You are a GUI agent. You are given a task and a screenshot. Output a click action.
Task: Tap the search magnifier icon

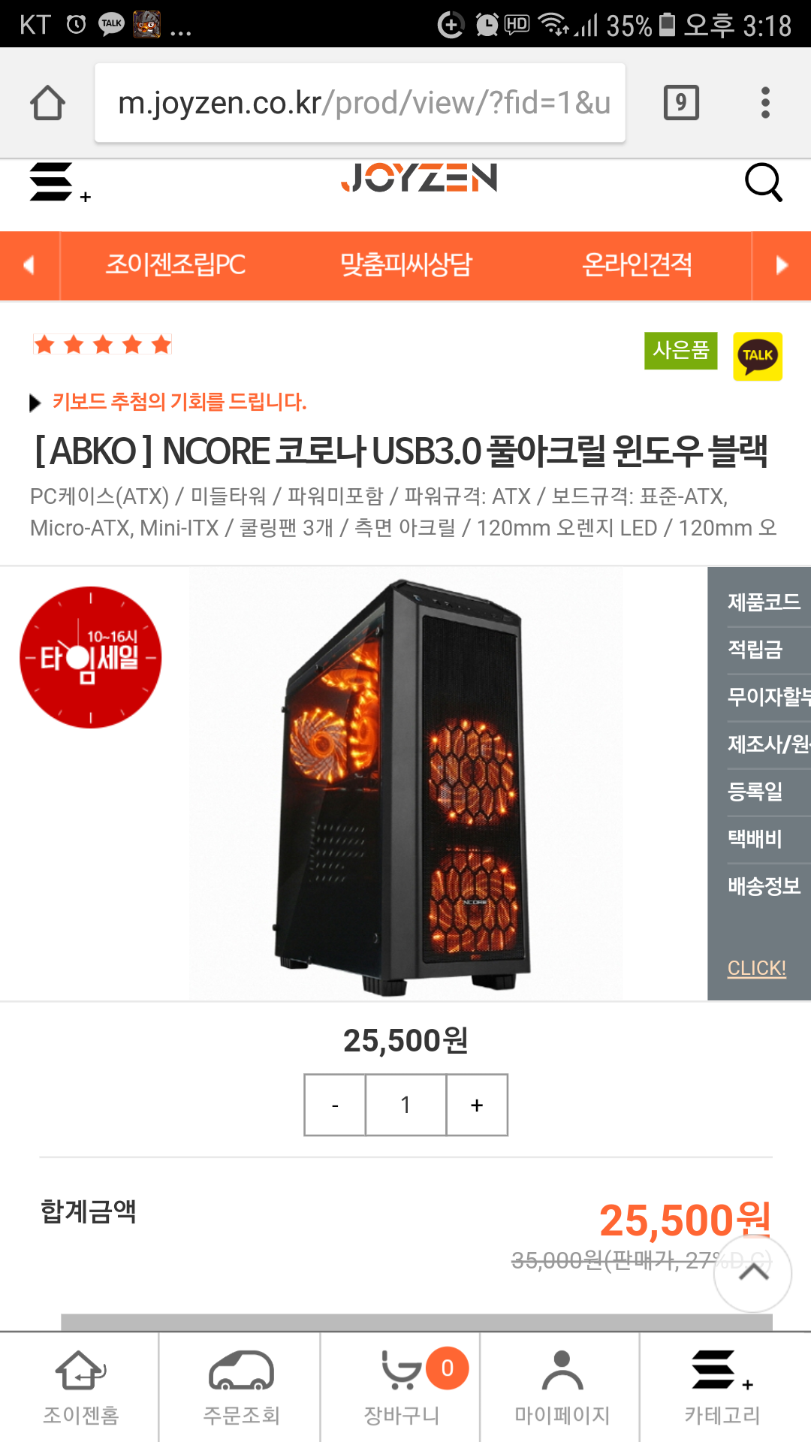click(x=763, y=183)
